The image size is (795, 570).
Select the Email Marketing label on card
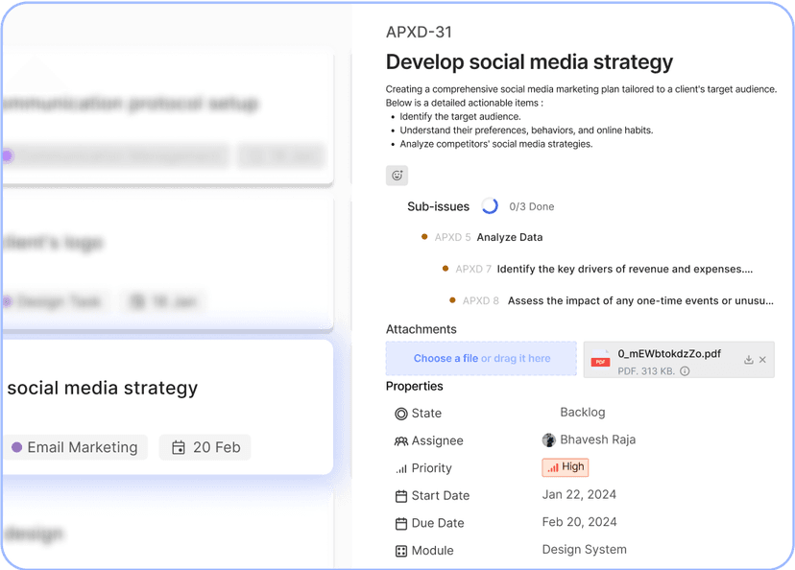(x=75, y=447)
